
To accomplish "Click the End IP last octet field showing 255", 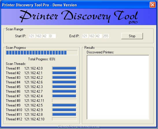I will [x=106, y=36].
